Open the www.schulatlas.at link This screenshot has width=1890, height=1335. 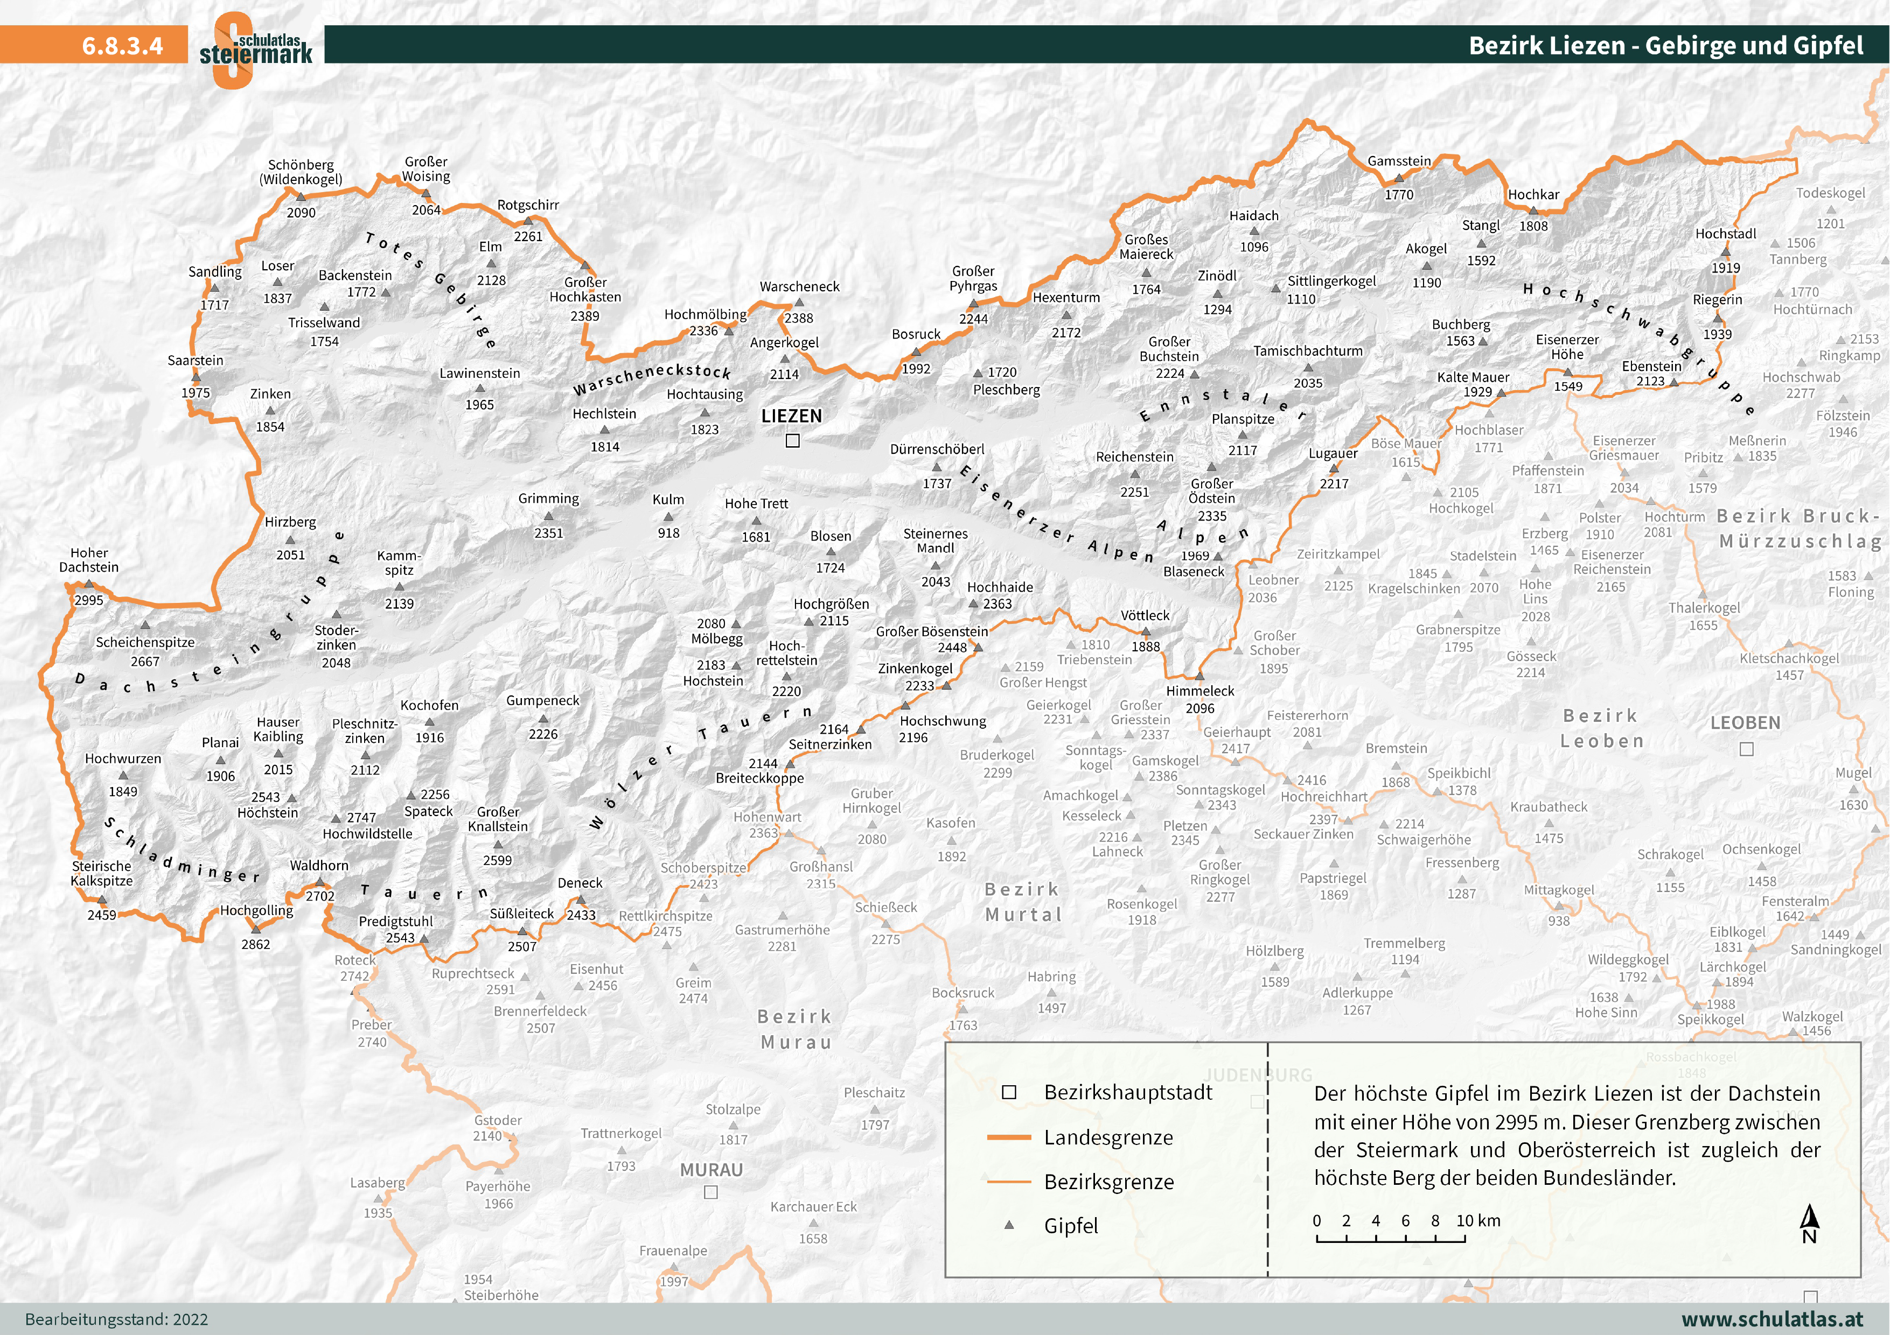(x=1772, y=1318)
